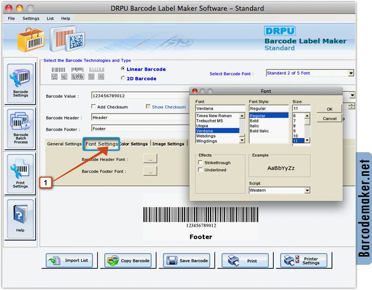
Task: Open the dropdown arrow behind the Font dialog
Action: (352, 95)
